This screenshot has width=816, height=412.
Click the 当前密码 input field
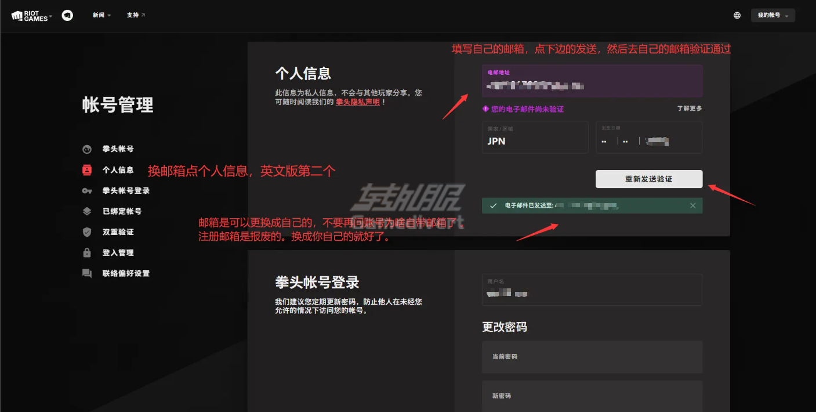[x=592, y=357]
